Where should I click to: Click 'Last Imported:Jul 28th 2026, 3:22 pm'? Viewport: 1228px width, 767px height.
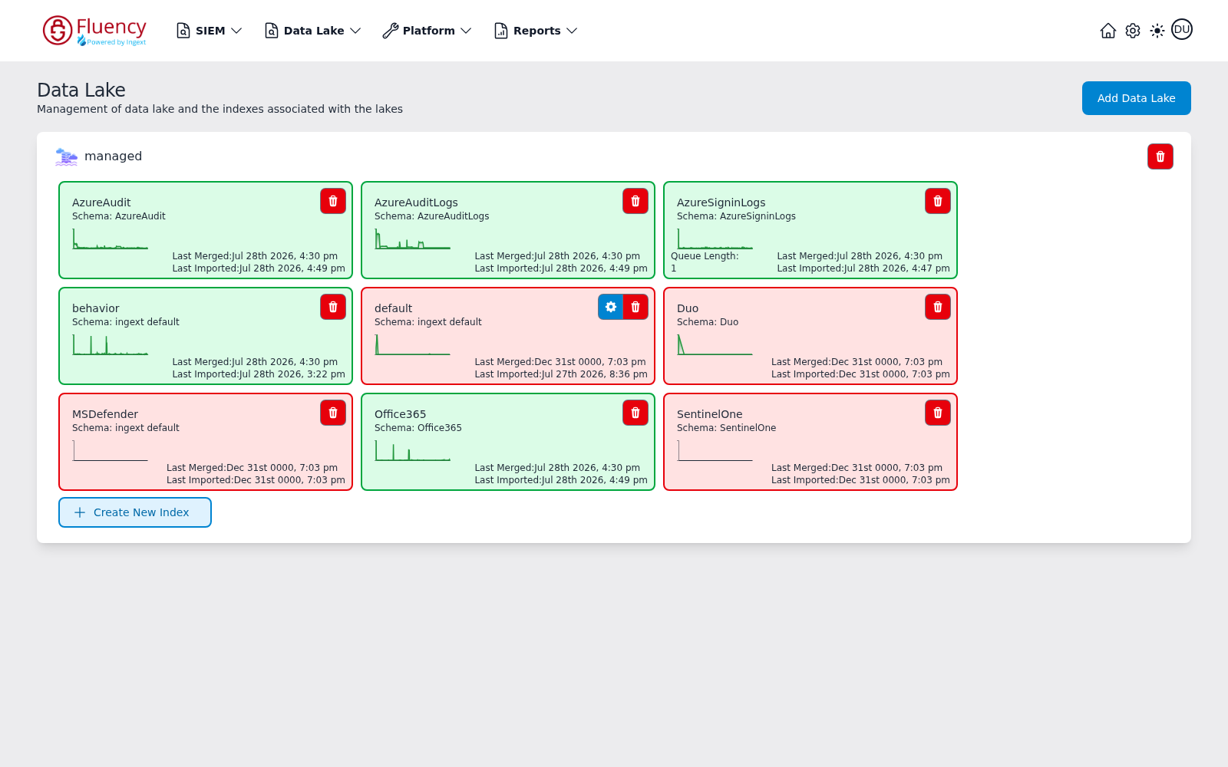tap(259, 374)
